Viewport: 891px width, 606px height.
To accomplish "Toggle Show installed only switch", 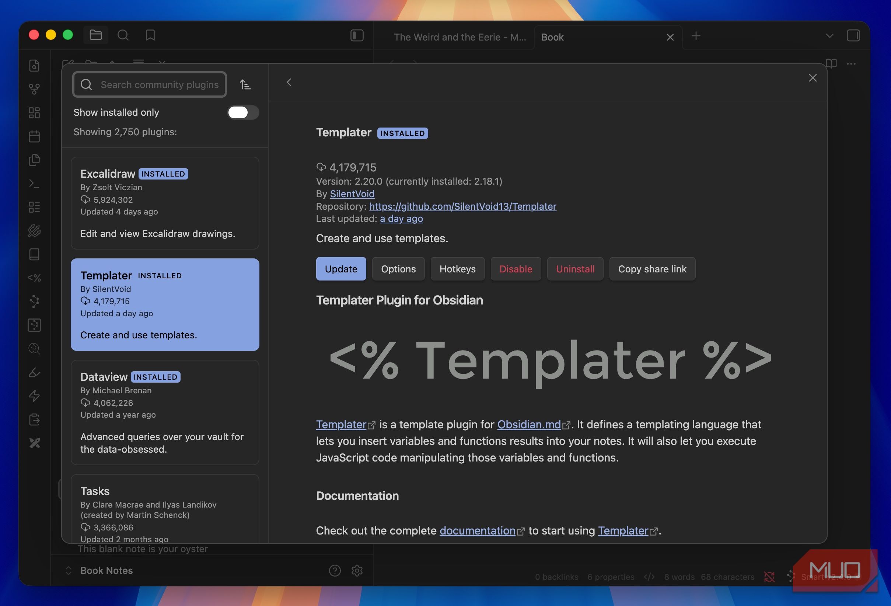I will click(243, 112).
